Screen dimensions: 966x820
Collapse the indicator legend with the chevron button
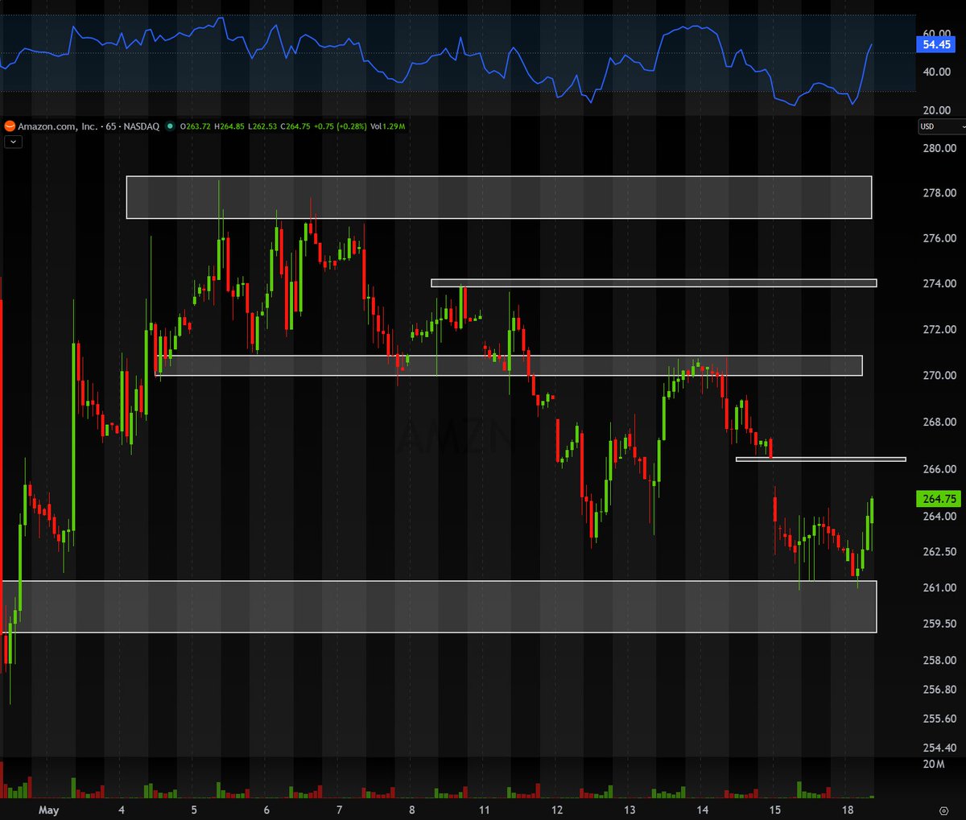[x=13, y=142]
